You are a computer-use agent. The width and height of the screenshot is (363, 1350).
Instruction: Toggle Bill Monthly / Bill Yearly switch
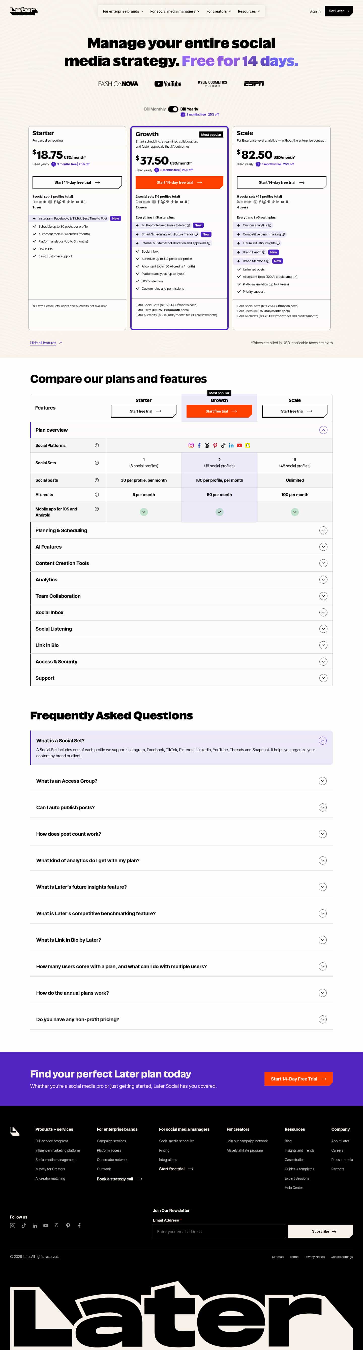(x=173, y=109)
